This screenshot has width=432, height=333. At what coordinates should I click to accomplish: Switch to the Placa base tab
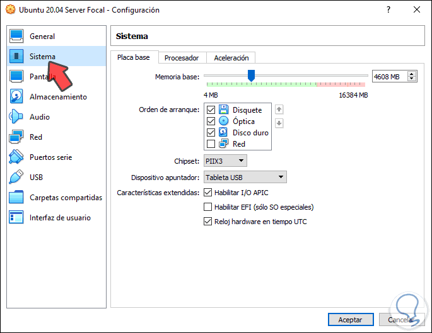click(x=134, y=57)
